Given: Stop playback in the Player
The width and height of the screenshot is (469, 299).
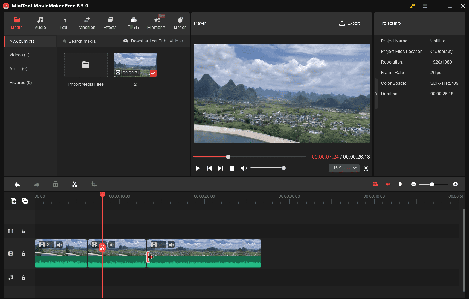Looking at the screenshot, I should tap(232, 168).
